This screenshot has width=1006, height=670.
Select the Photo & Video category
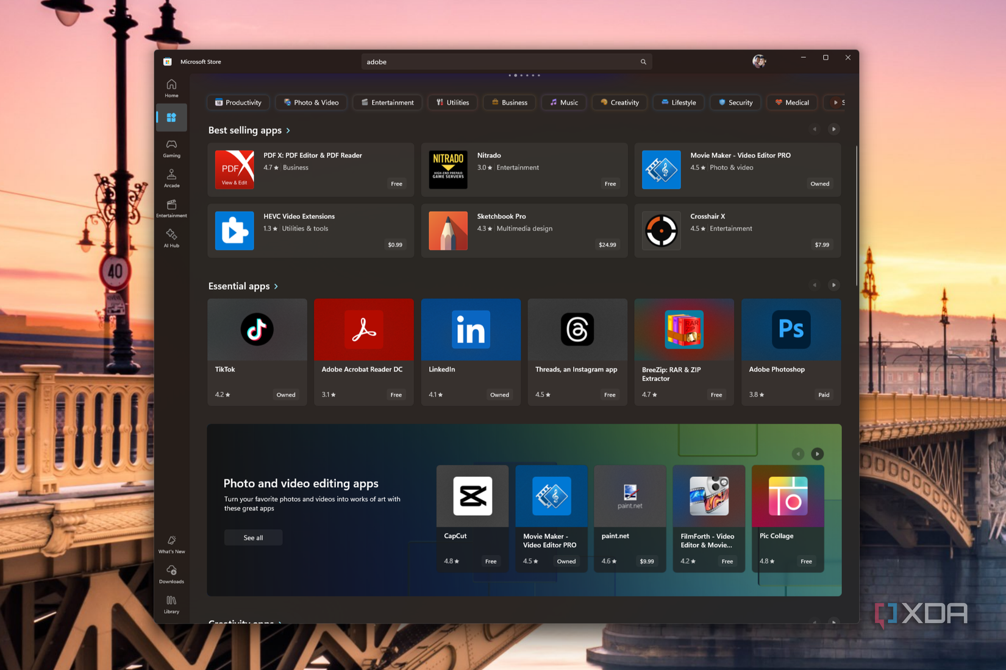[311, 102]
